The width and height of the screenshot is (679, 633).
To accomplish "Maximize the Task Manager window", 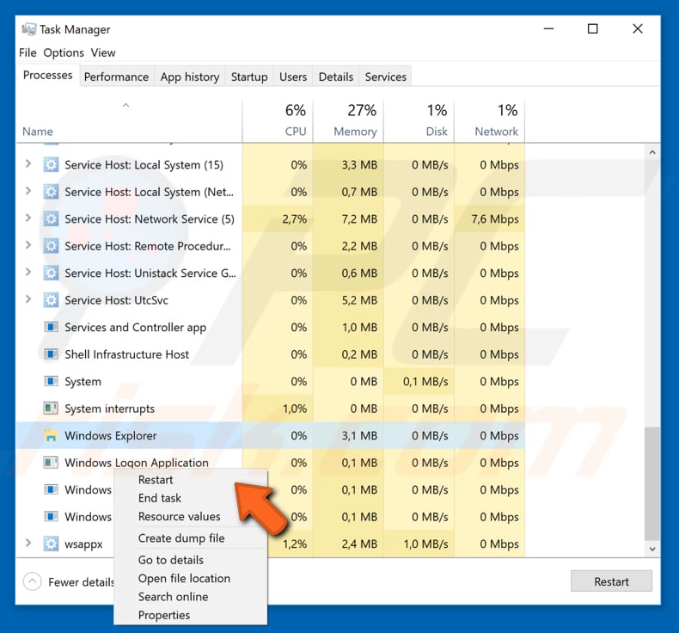I will (x=592, y=29).
